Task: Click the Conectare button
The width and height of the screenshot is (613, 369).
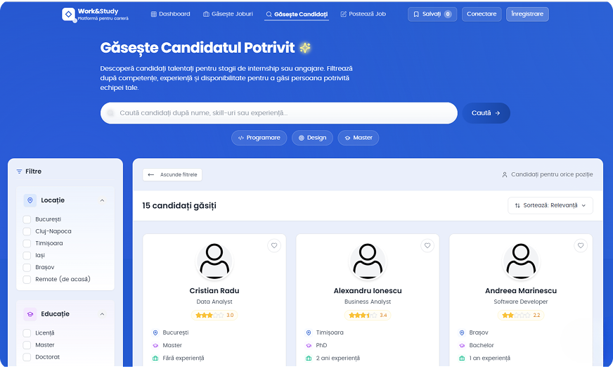Action: click(x=482, y=14)
